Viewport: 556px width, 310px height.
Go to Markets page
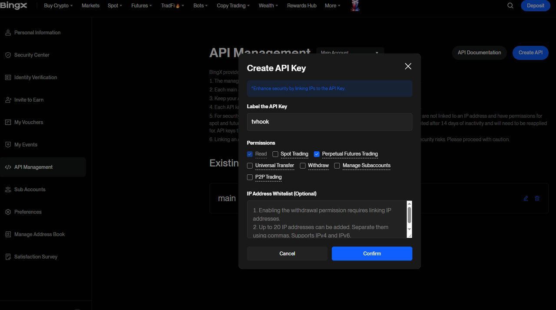click(x=90, y=6)
